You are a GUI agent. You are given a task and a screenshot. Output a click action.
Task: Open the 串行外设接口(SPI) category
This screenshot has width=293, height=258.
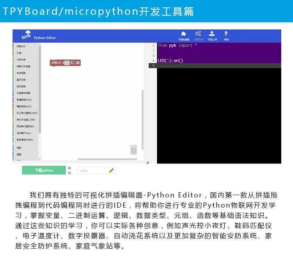coord(26,120)
